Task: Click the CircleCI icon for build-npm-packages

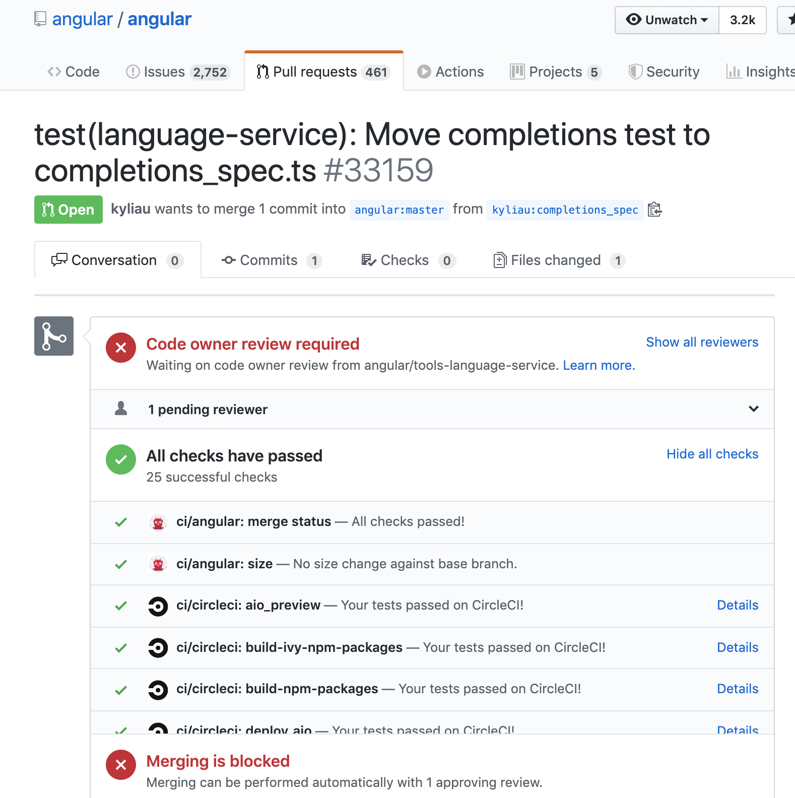Action: coord(158,690)
